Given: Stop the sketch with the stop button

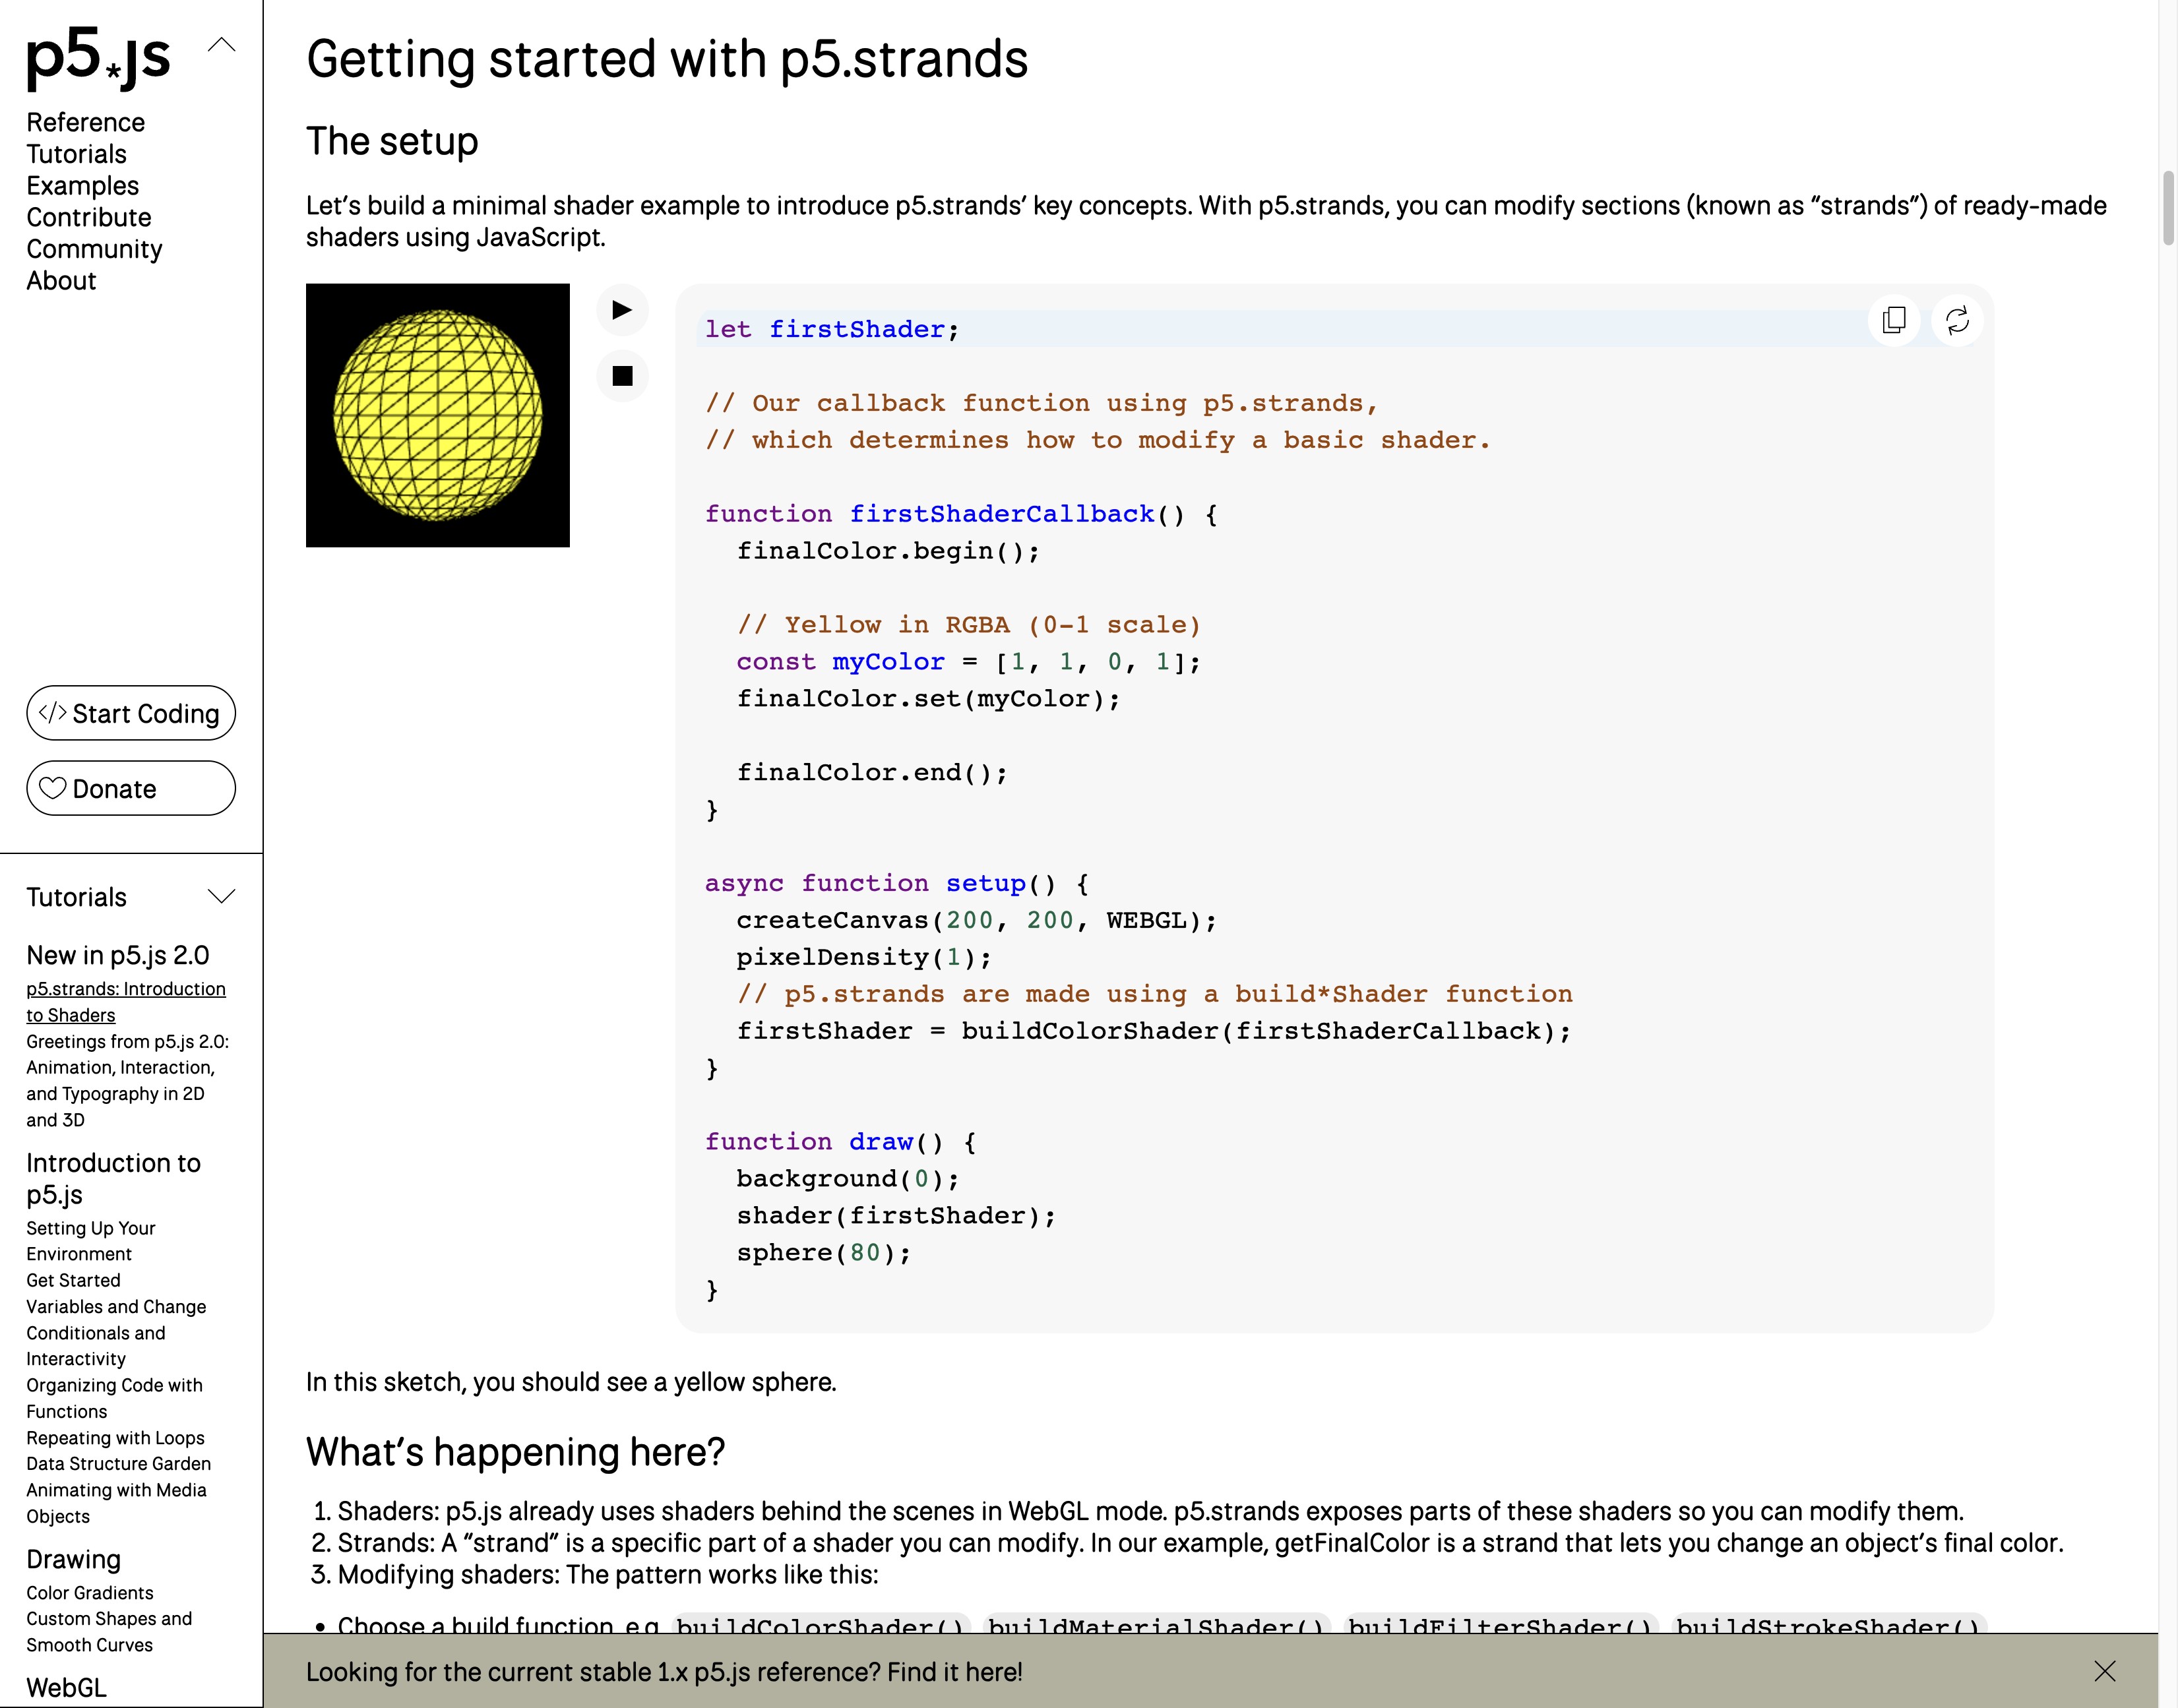Looking at the screenshot, I should [622, 376].
